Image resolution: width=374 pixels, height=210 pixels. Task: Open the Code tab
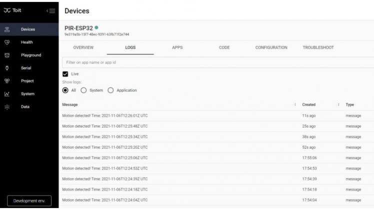(x=224, y=47)
